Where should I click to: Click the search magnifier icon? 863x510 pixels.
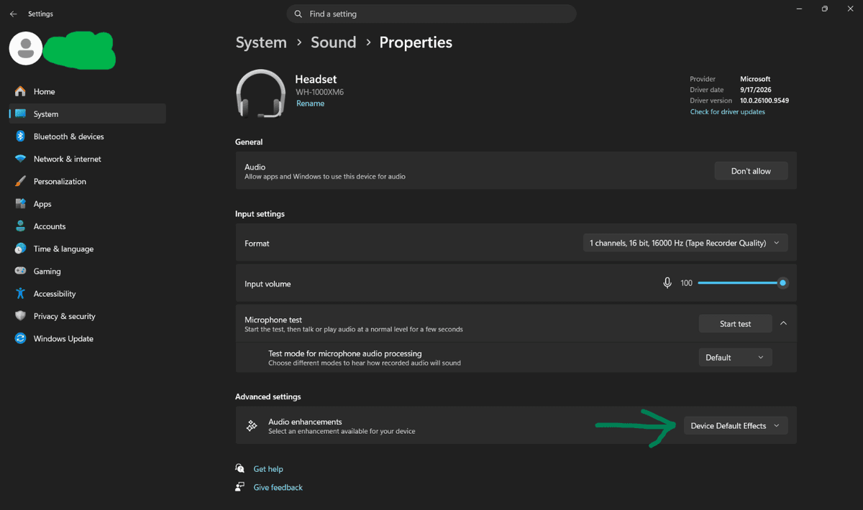coord(298,14)
